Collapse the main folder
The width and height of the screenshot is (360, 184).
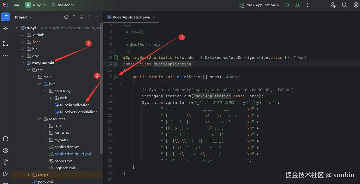tap(34, 77)
